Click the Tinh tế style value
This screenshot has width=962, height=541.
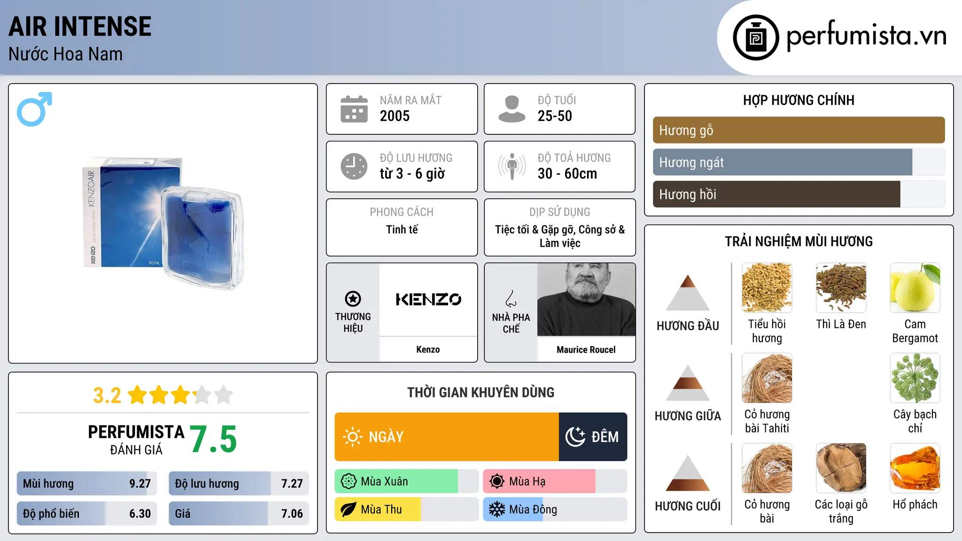click(x=402, y=230)
